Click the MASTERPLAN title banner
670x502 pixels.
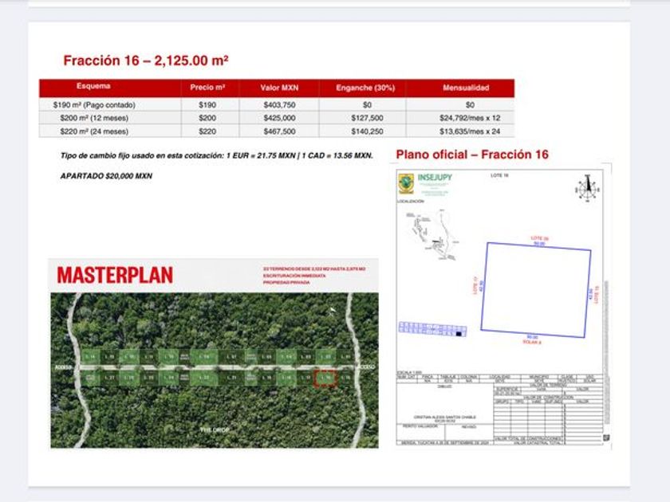click(x=214, y=276)
